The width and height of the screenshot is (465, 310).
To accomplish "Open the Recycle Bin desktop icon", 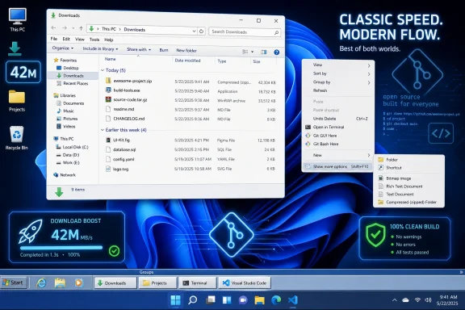I will pyautogui.click(x=17, y=138).
